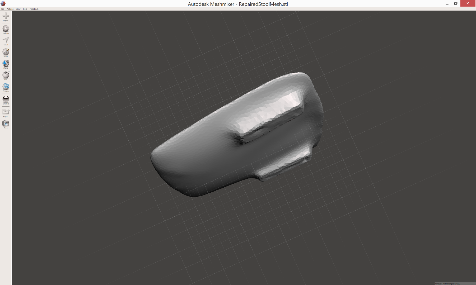Open the View menu
The image size is (476, 285).
[18, 9]
